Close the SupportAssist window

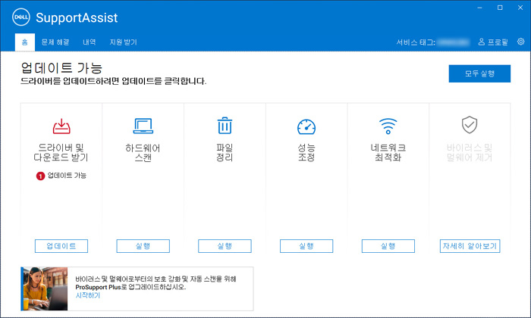click(x=520, y=8)
